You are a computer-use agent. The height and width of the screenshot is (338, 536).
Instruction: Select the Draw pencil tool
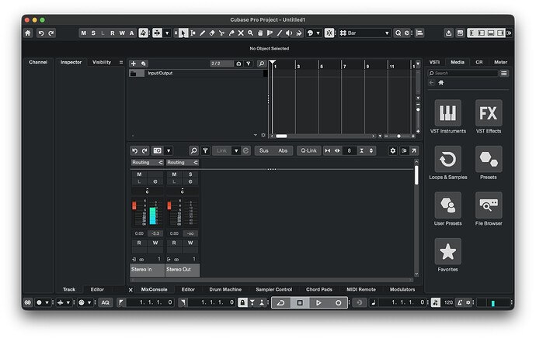(x=203, y=33)
